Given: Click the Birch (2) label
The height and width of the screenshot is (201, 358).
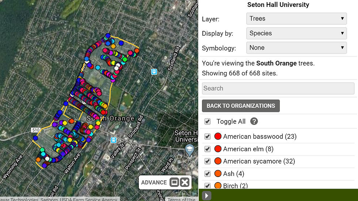Looking at the screenshot, I should point(235,186).
